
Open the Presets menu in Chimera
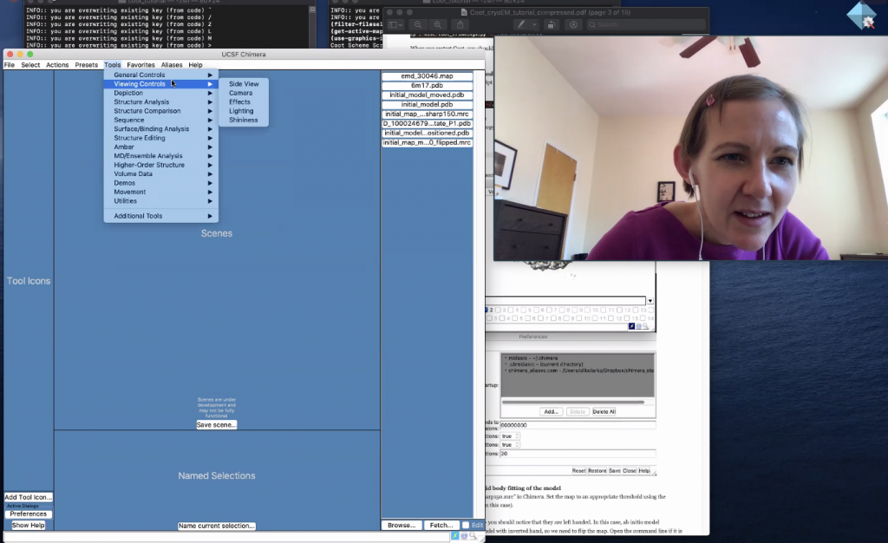(86, 65)
